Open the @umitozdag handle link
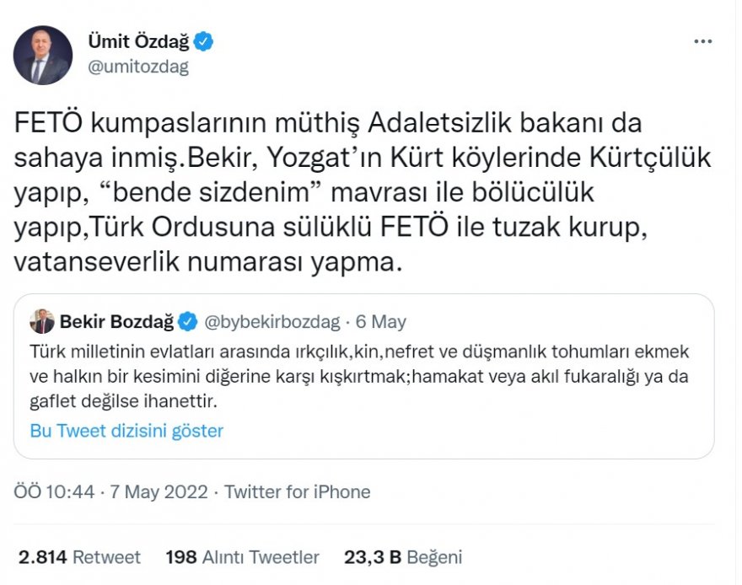 click(137, 66)
